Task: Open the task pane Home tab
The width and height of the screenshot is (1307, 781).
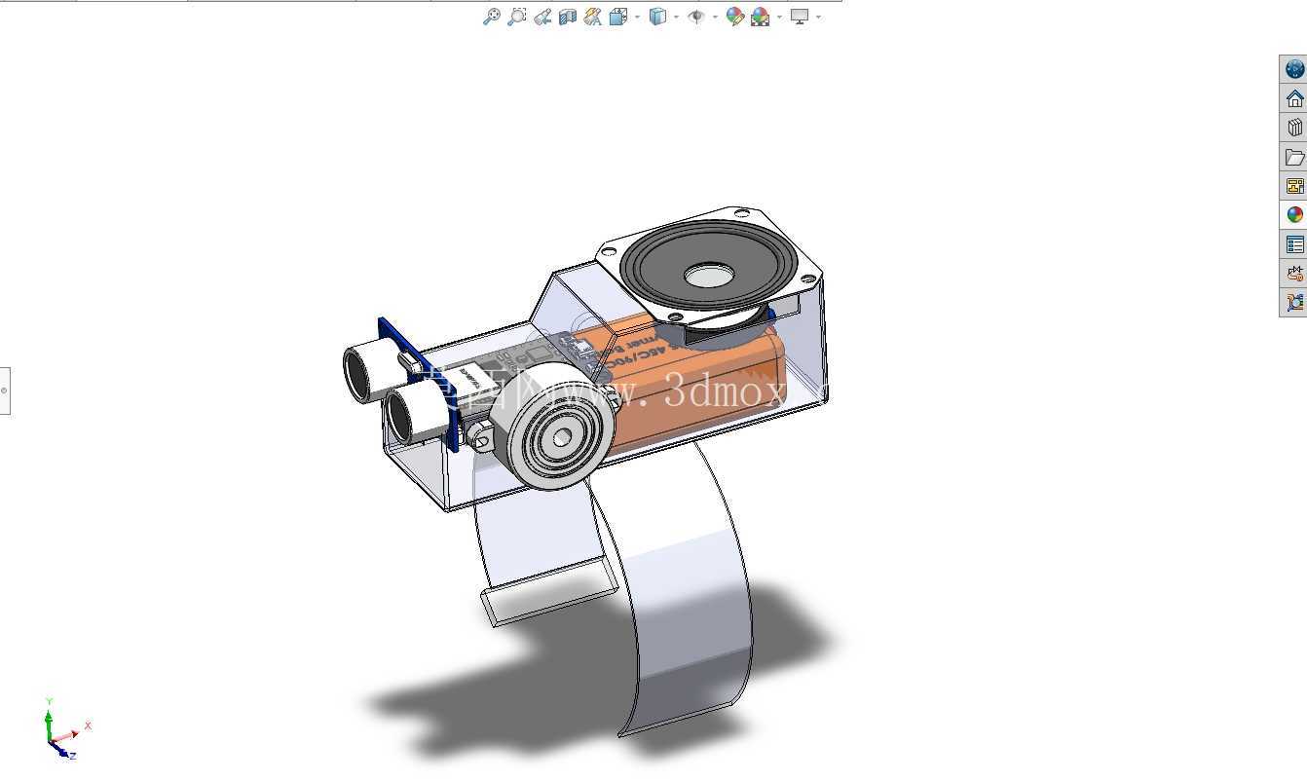Action: [1294, 98]
